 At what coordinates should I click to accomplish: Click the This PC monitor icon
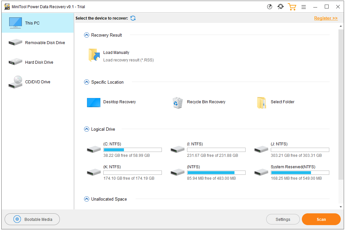[x=15, y=23]
